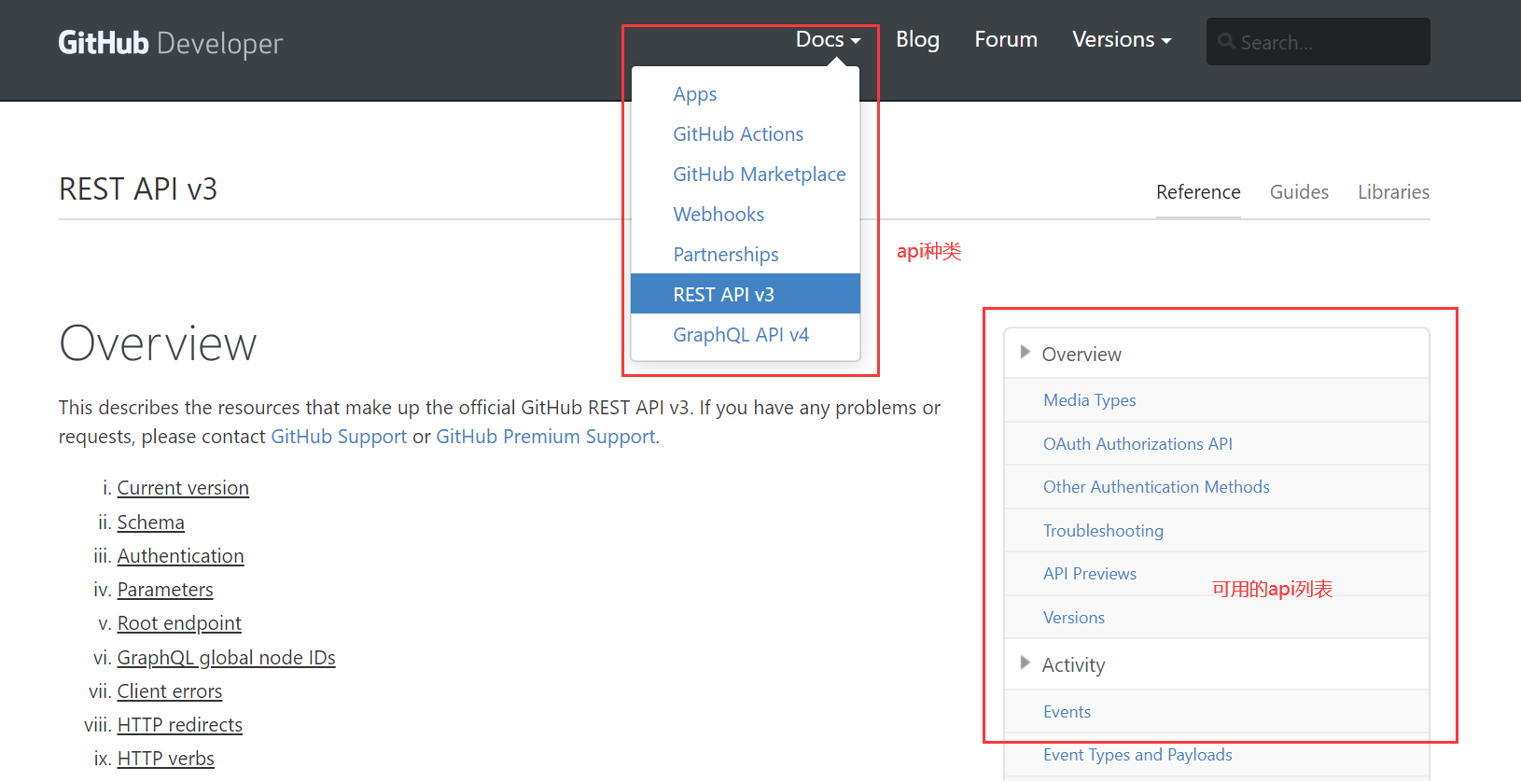1521x781 pixels.
Task: Go to the Blog page
Action: point(917,39)
